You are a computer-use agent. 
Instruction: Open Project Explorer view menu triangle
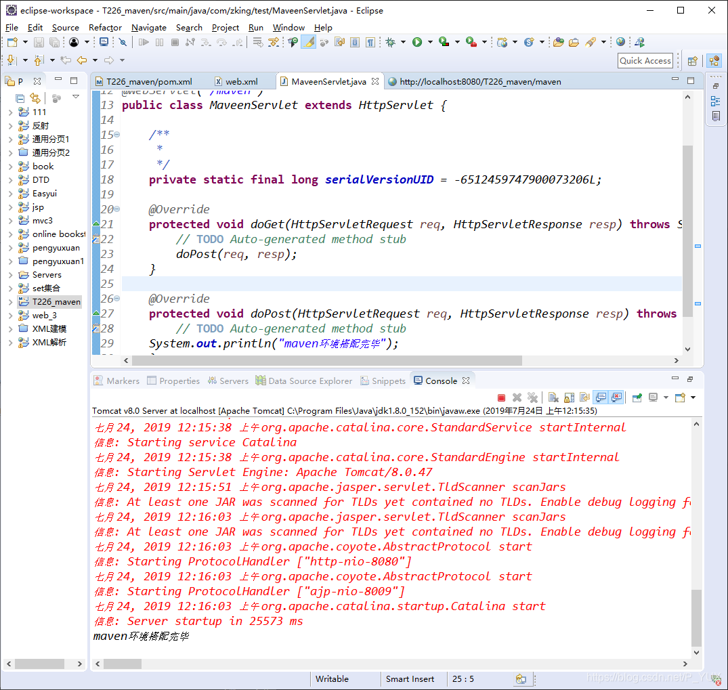(x=76, y=97)
